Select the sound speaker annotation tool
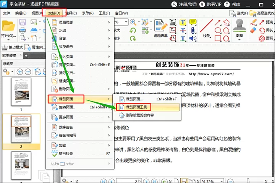 pos(193,39)
